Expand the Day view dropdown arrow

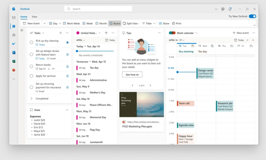(x=60, y=23)
